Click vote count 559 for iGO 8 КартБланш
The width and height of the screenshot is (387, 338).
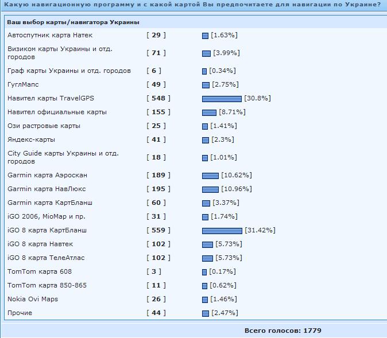click(x=158, y=230)
